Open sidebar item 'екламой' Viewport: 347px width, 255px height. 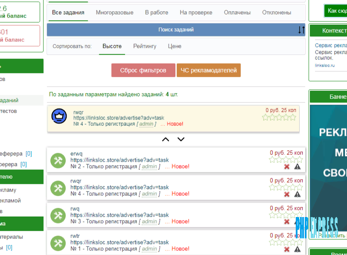tap(10, 200)
